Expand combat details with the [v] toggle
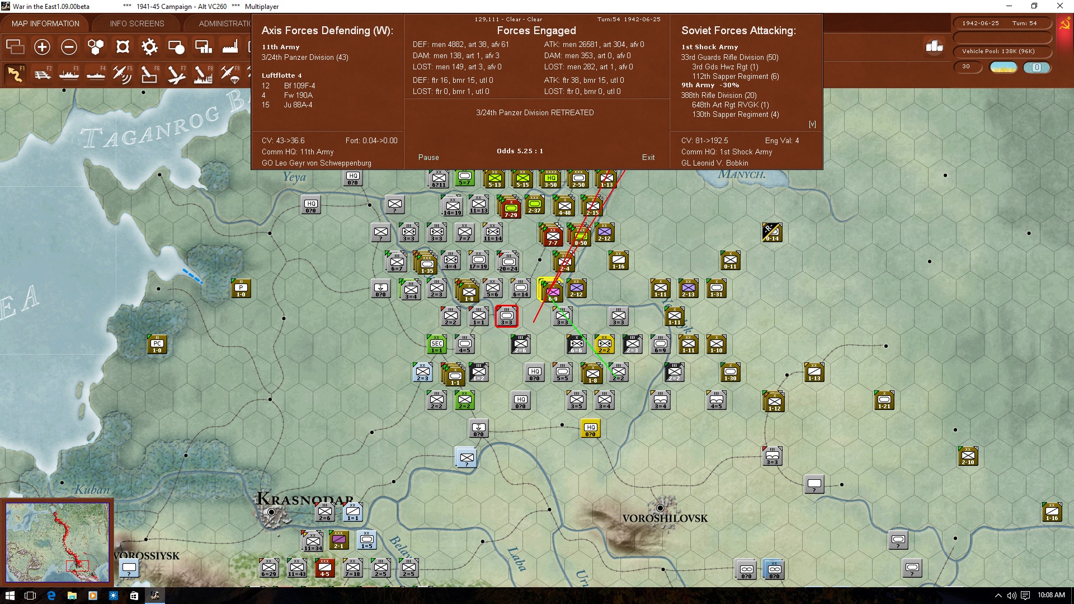 coord(812,124)
